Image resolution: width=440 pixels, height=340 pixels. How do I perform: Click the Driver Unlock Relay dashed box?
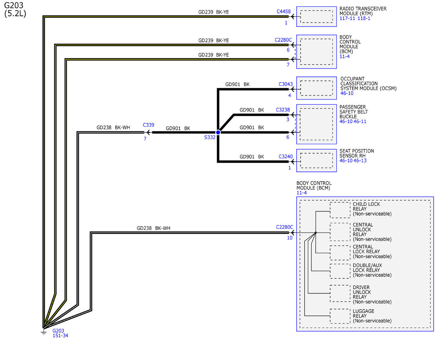pyautogui.click(x=340, y=293)
